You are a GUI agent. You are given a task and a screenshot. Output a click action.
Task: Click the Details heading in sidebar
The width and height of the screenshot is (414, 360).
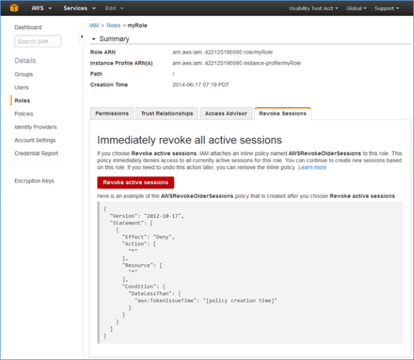[25, 61]
